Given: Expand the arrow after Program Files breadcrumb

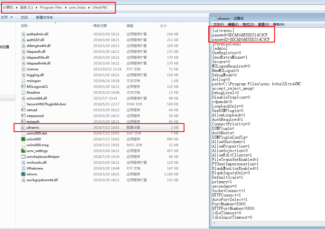Looking at the screenshot, I should [x=66, y=8].
